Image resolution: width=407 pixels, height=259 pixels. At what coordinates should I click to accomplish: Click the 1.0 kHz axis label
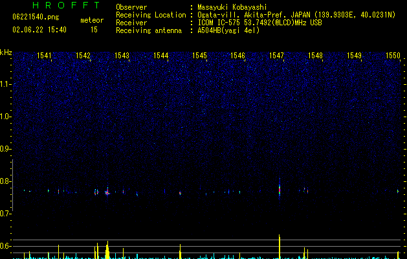[x=5, y=117]
